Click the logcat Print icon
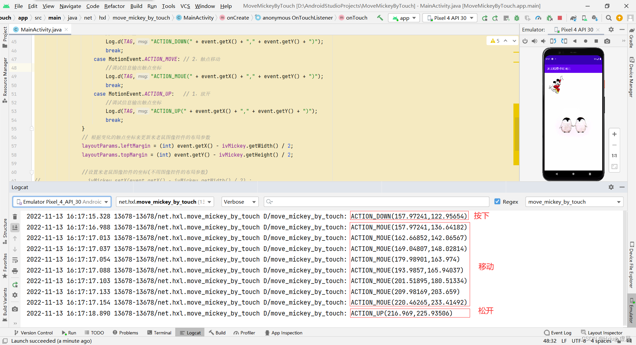 coord(15,271)
